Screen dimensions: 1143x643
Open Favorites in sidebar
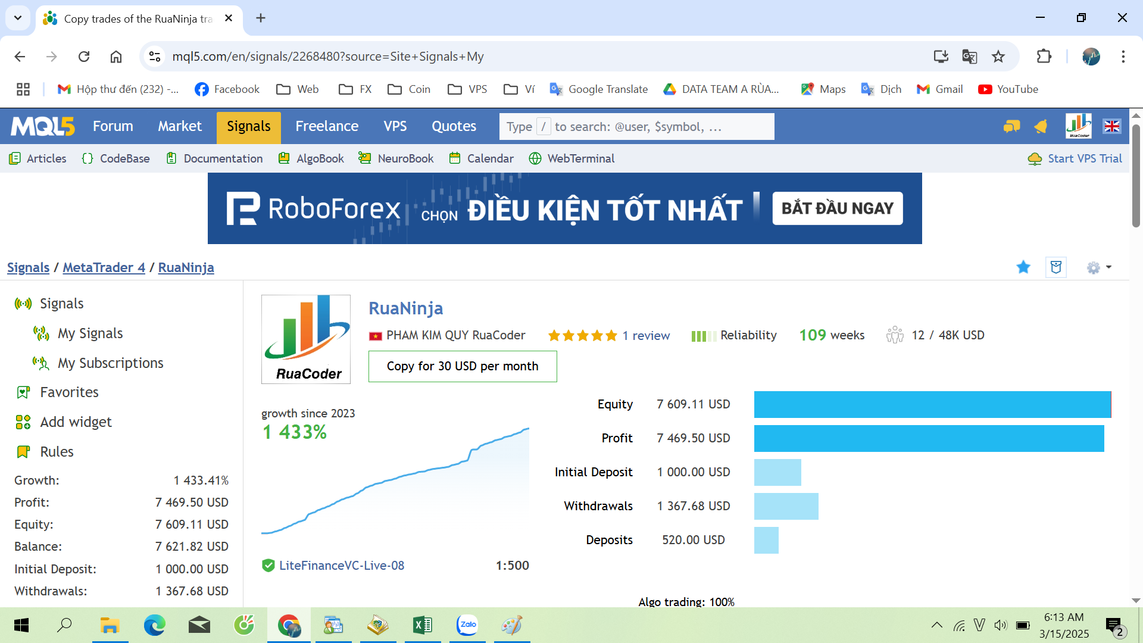(57, 392)
